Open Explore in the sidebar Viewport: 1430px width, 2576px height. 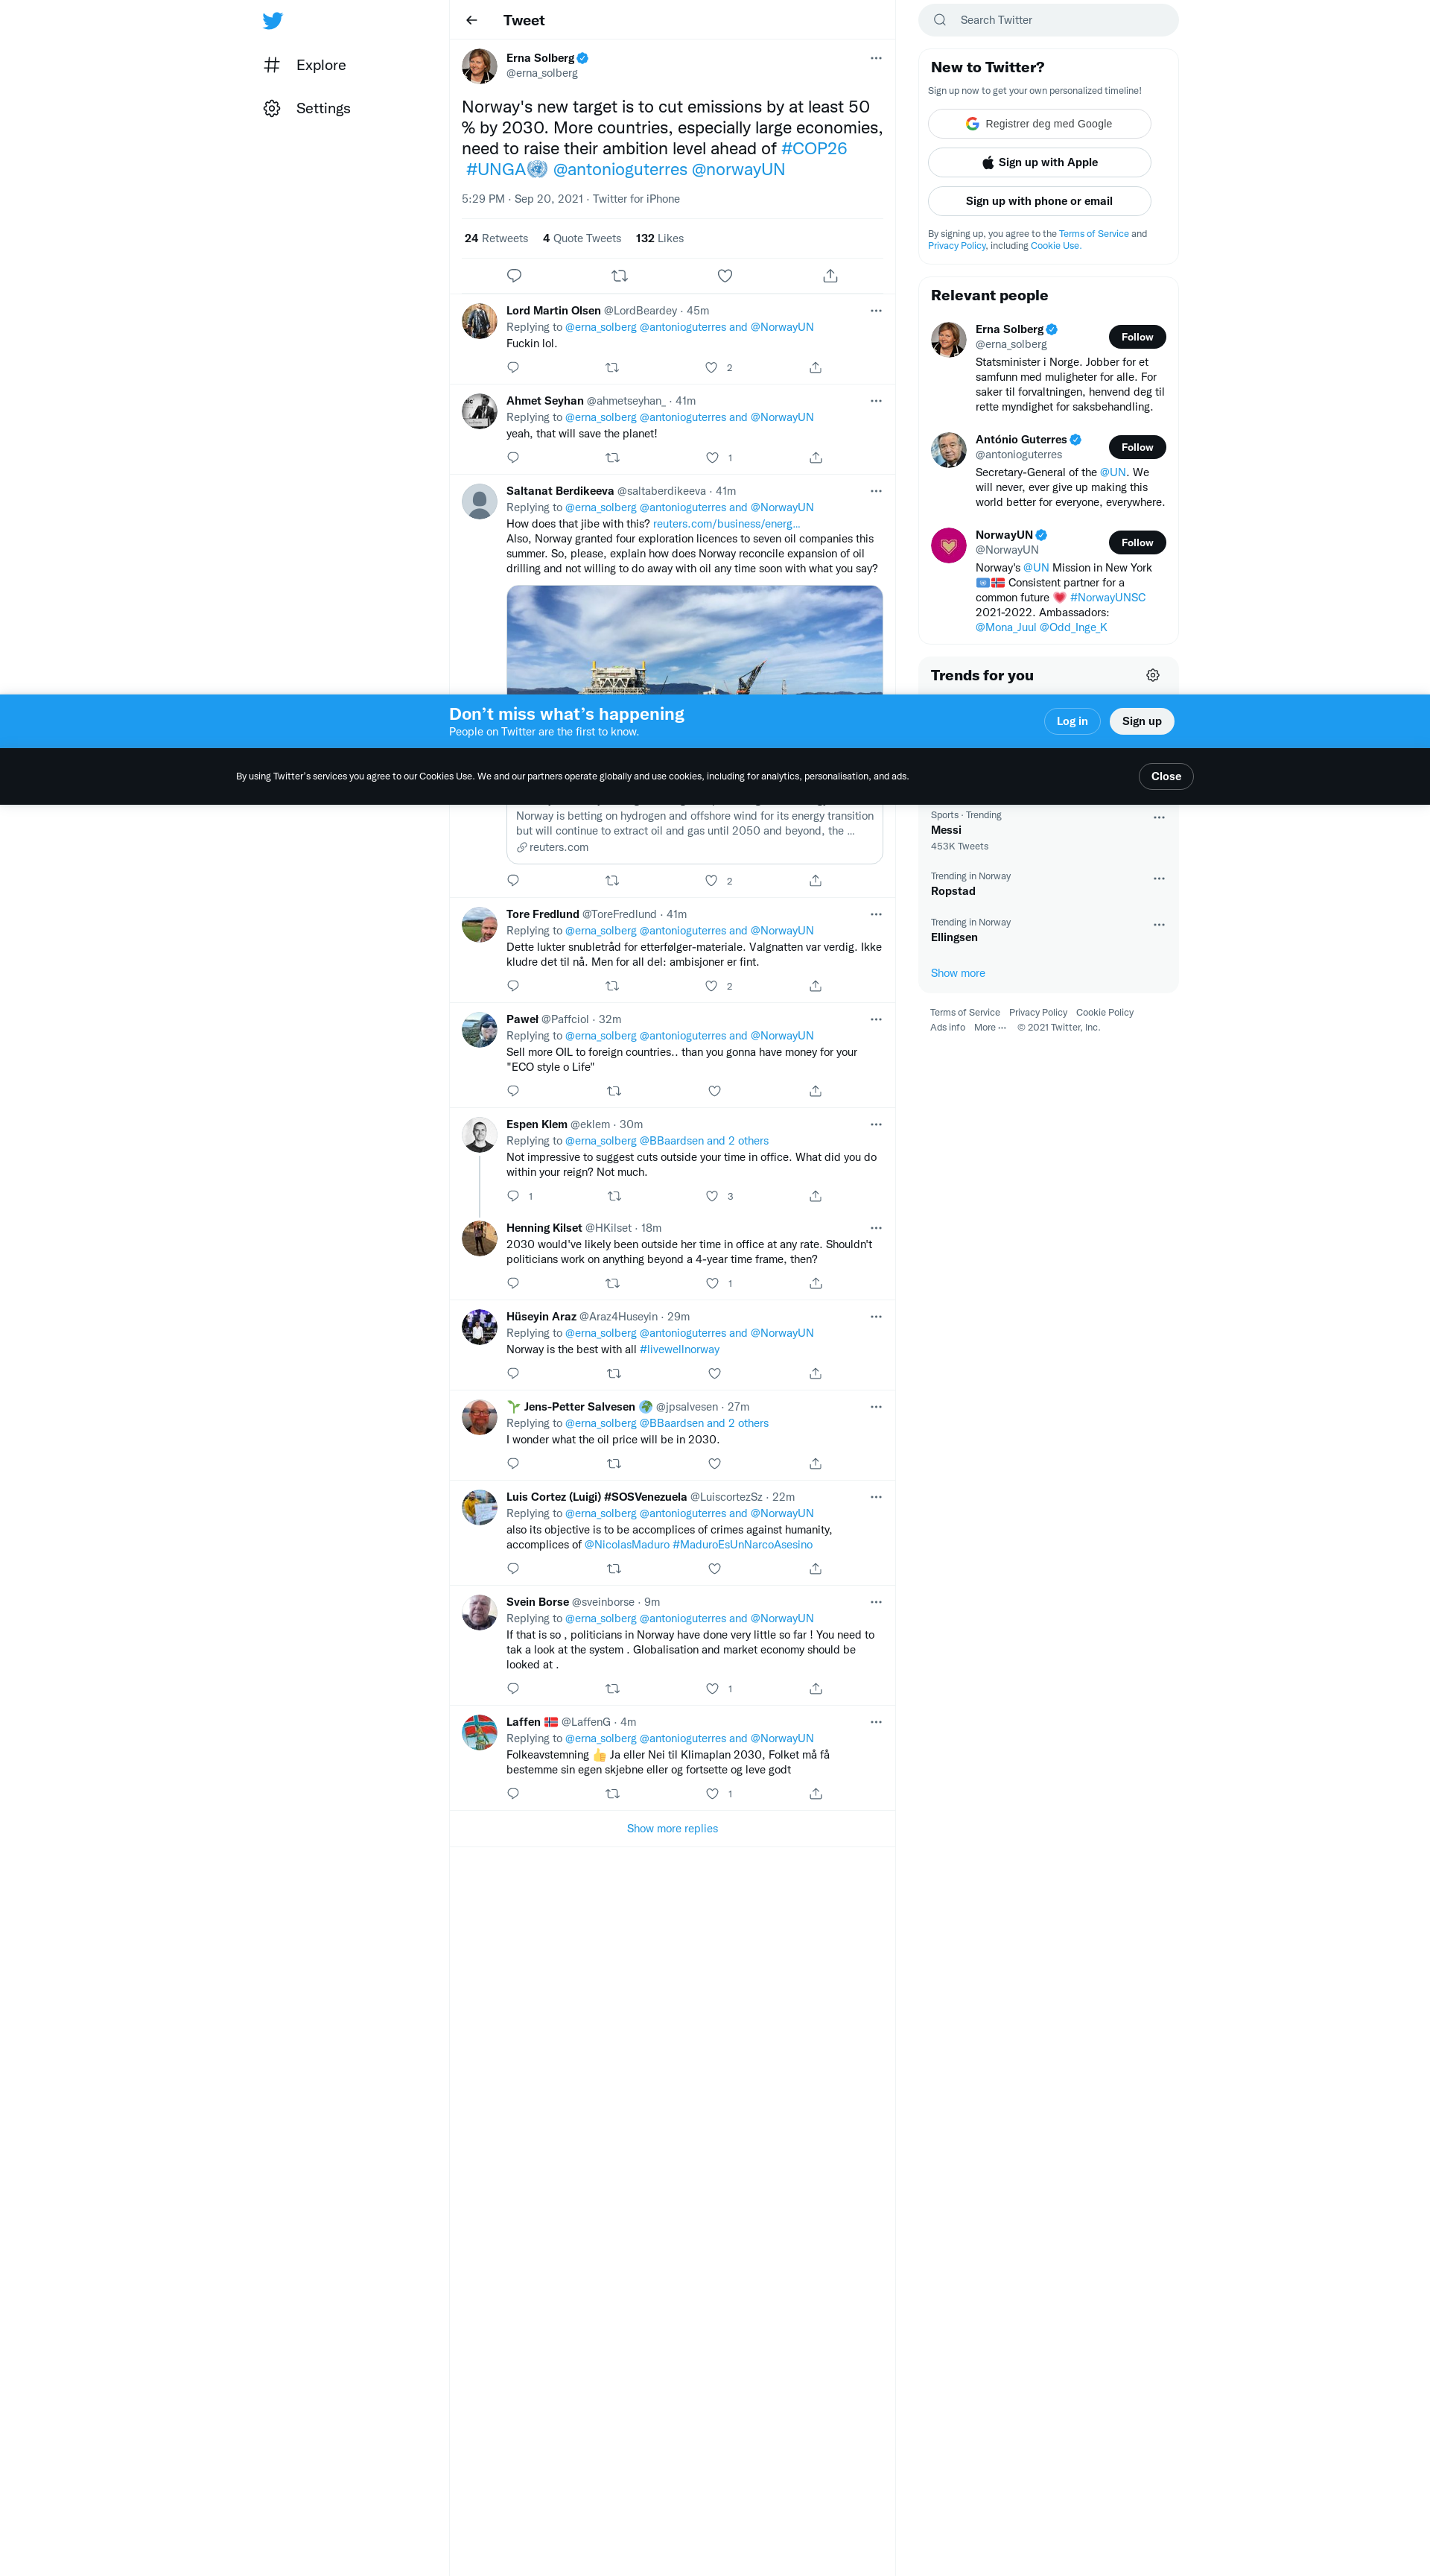click(320, 65)
